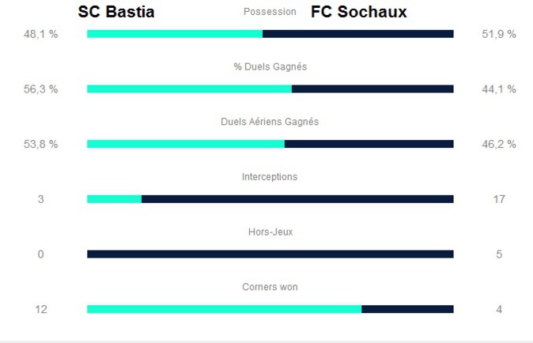Click Bastia's 48,1 % possession value
The width and height of the screenshot is (533, 343).
tap(41, 34)
